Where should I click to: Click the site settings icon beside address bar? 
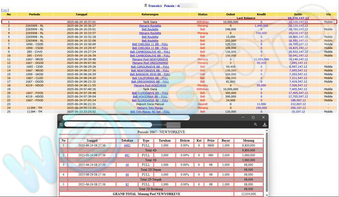coord(61,124)
